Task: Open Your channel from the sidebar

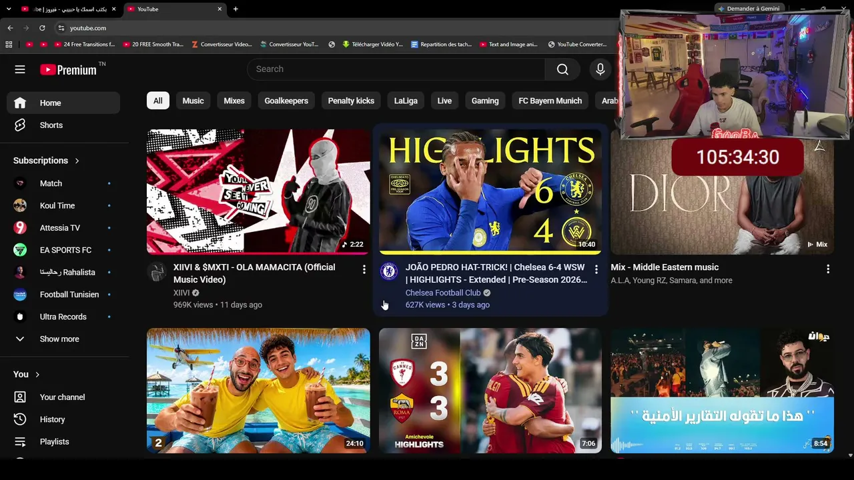Action: point(65,397)
